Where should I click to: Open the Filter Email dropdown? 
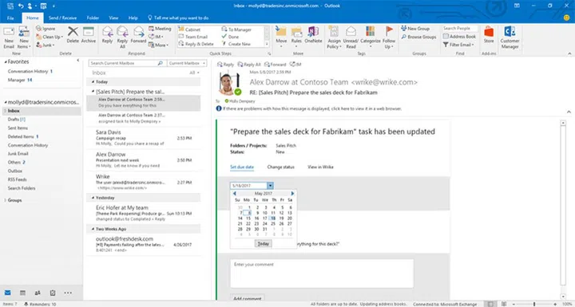[458, 45]
